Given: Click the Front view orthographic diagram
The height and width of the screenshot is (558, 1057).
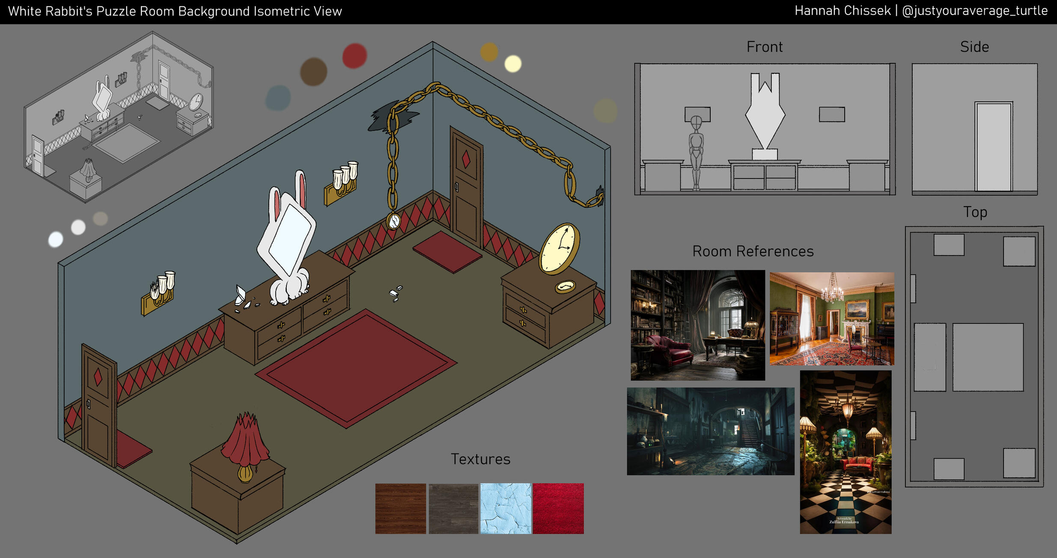Looking at the screenshot, I should click(x=765, y=129).
